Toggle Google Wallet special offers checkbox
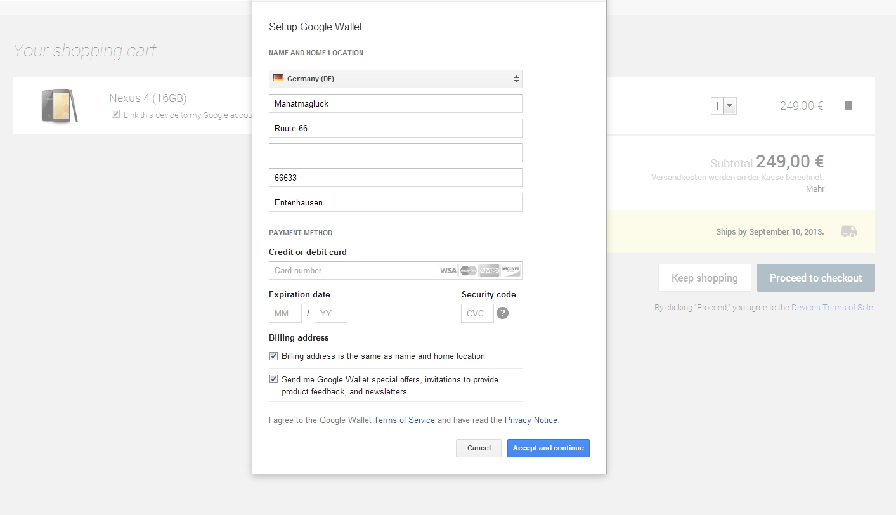 pos(274,379)
